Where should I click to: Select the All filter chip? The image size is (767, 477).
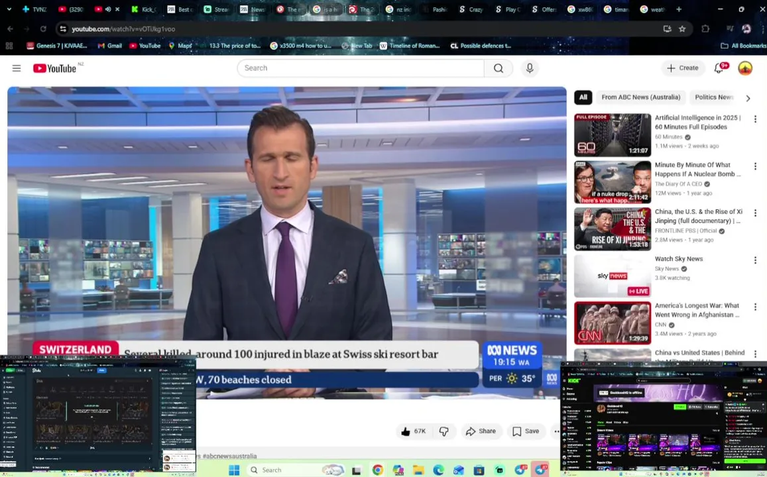click(583, 97)
